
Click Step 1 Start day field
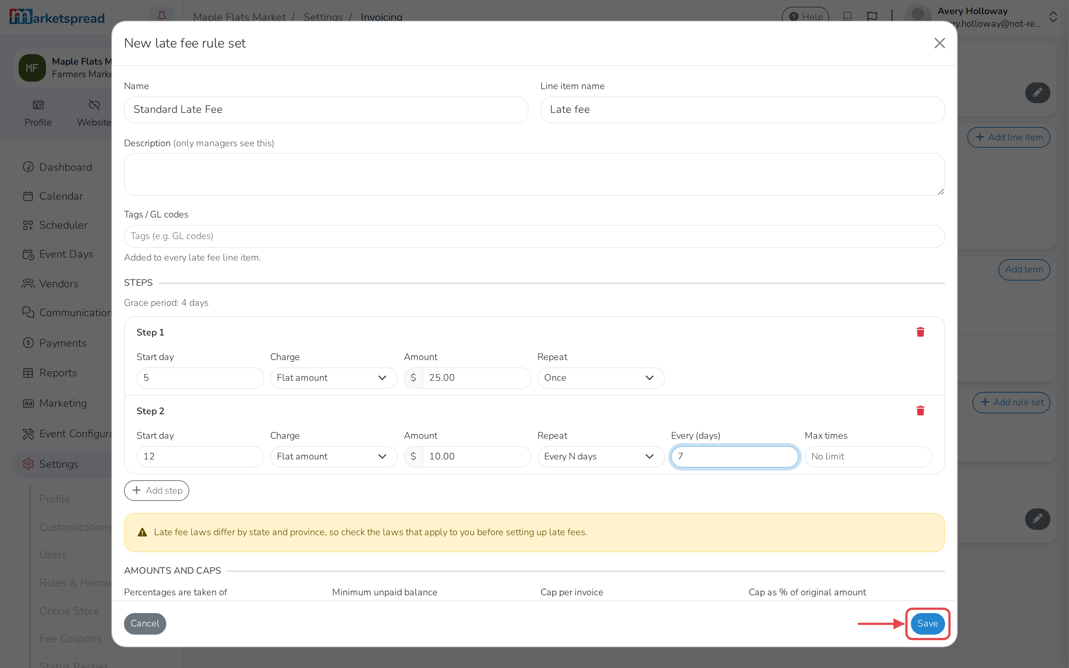click(200, 378)
